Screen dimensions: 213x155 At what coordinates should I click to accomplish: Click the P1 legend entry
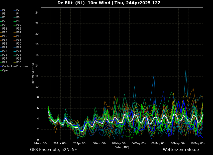pos(4,10)
